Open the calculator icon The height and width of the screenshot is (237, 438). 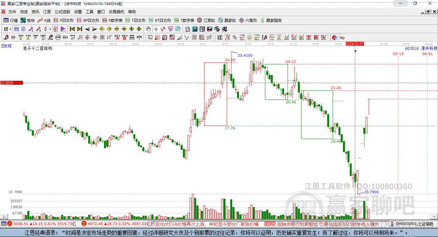tap(195, 29)
